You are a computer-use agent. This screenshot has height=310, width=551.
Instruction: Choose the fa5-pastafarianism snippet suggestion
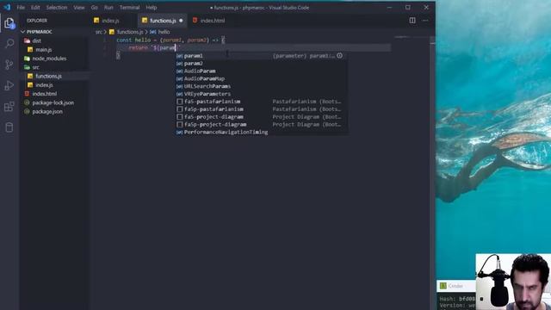262,102
